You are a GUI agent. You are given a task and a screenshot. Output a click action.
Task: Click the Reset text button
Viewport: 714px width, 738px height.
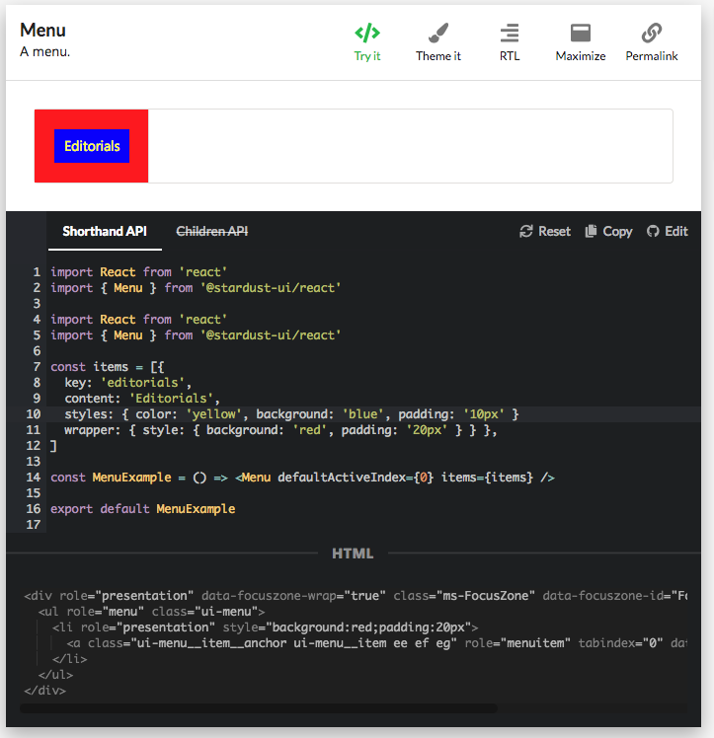coord(554,231)
